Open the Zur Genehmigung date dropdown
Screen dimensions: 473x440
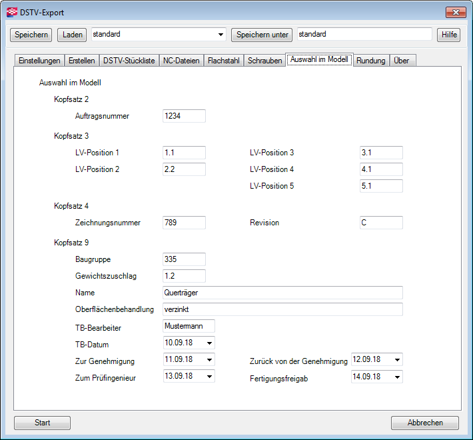click(210, 359)
